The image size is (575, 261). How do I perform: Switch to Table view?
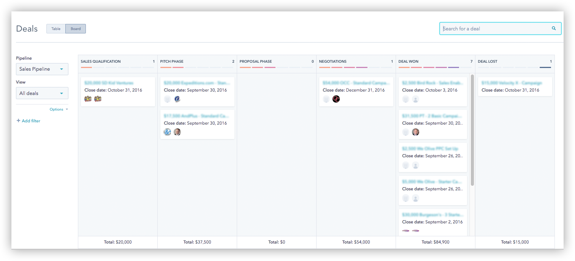coord(56,29)
